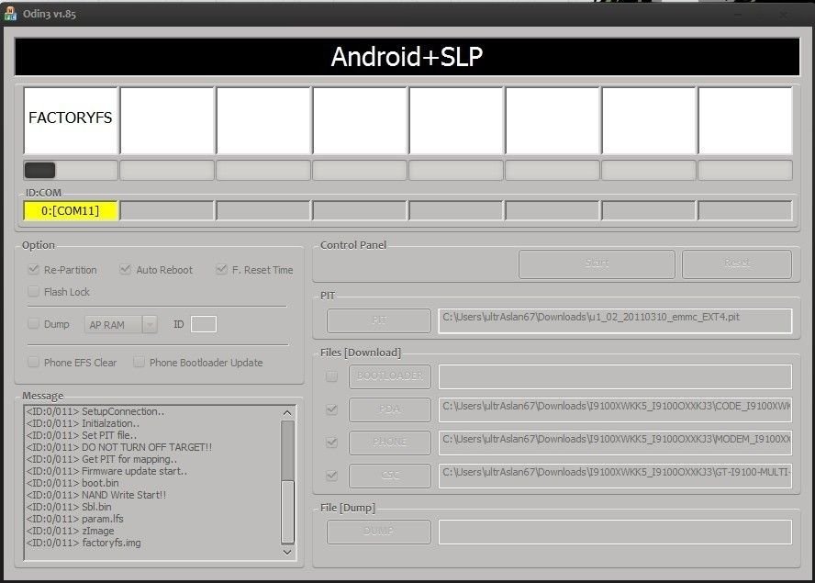The image size is (815, 583).
Task: Uncheck the box beside the PDA button
Action: 331,409
